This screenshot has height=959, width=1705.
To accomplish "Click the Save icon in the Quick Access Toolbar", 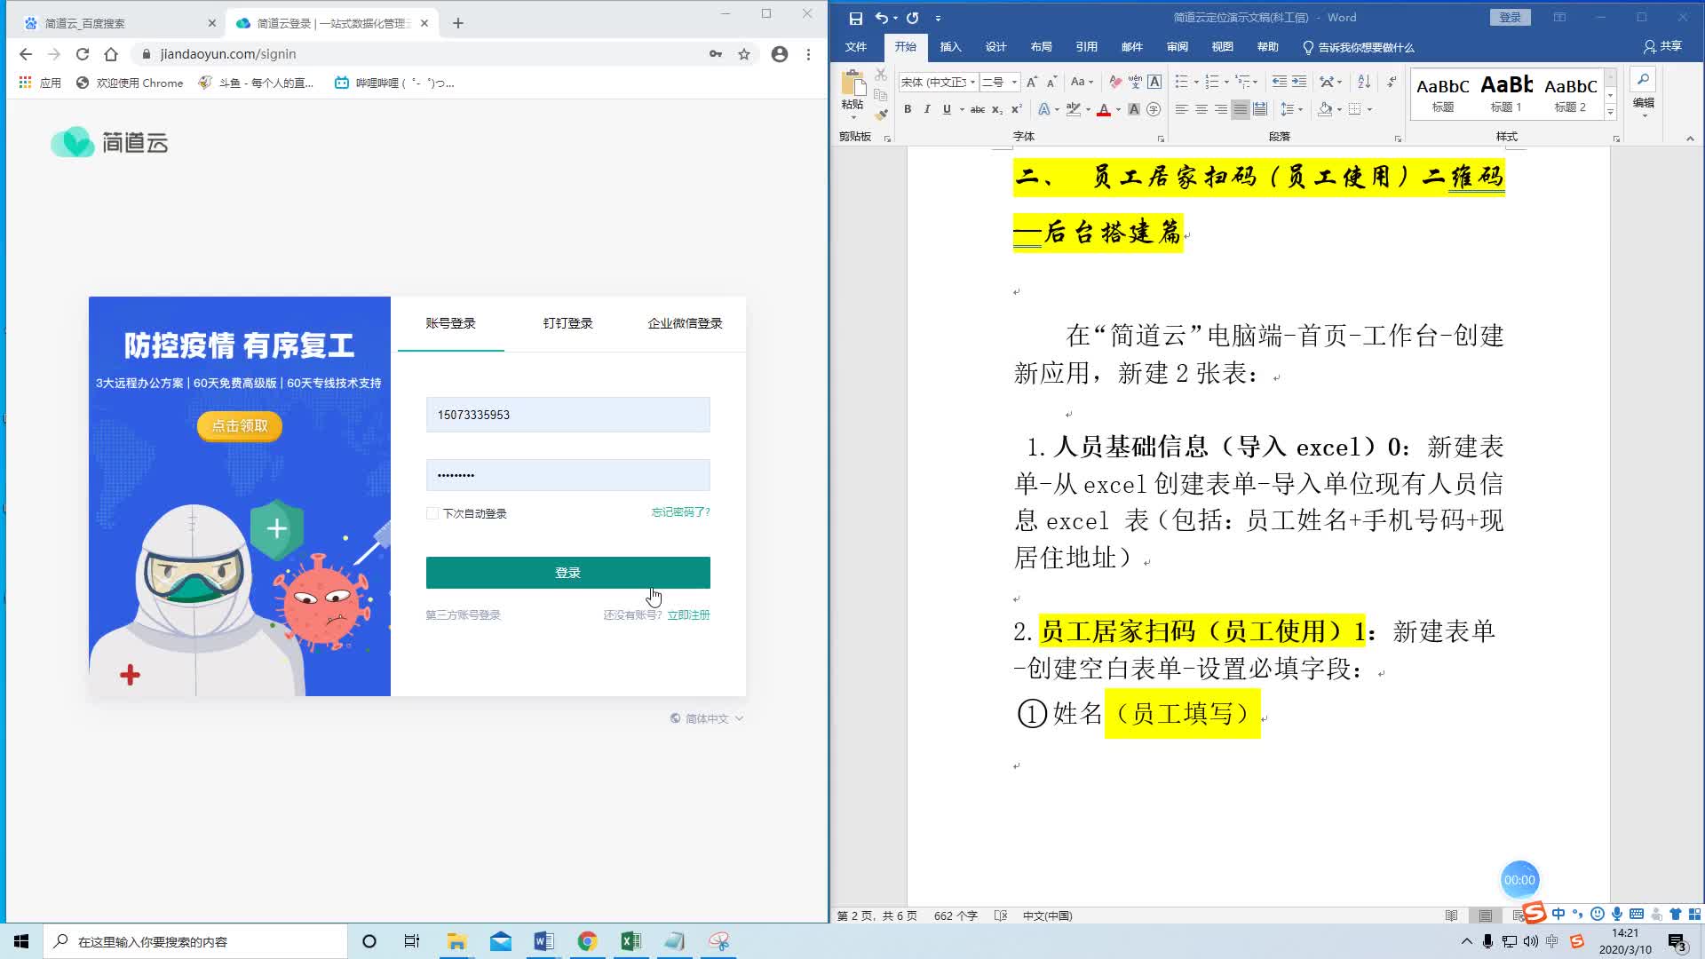I will point(855,18).
